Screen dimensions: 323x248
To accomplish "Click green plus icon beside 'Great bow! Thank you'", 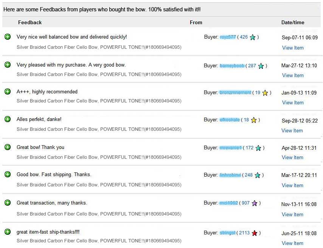I will 8,147.
